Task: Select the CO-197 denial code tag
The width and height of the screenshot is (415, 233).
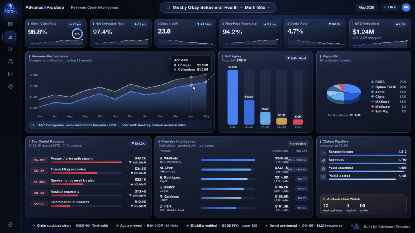Action: (x=39, y=160)
